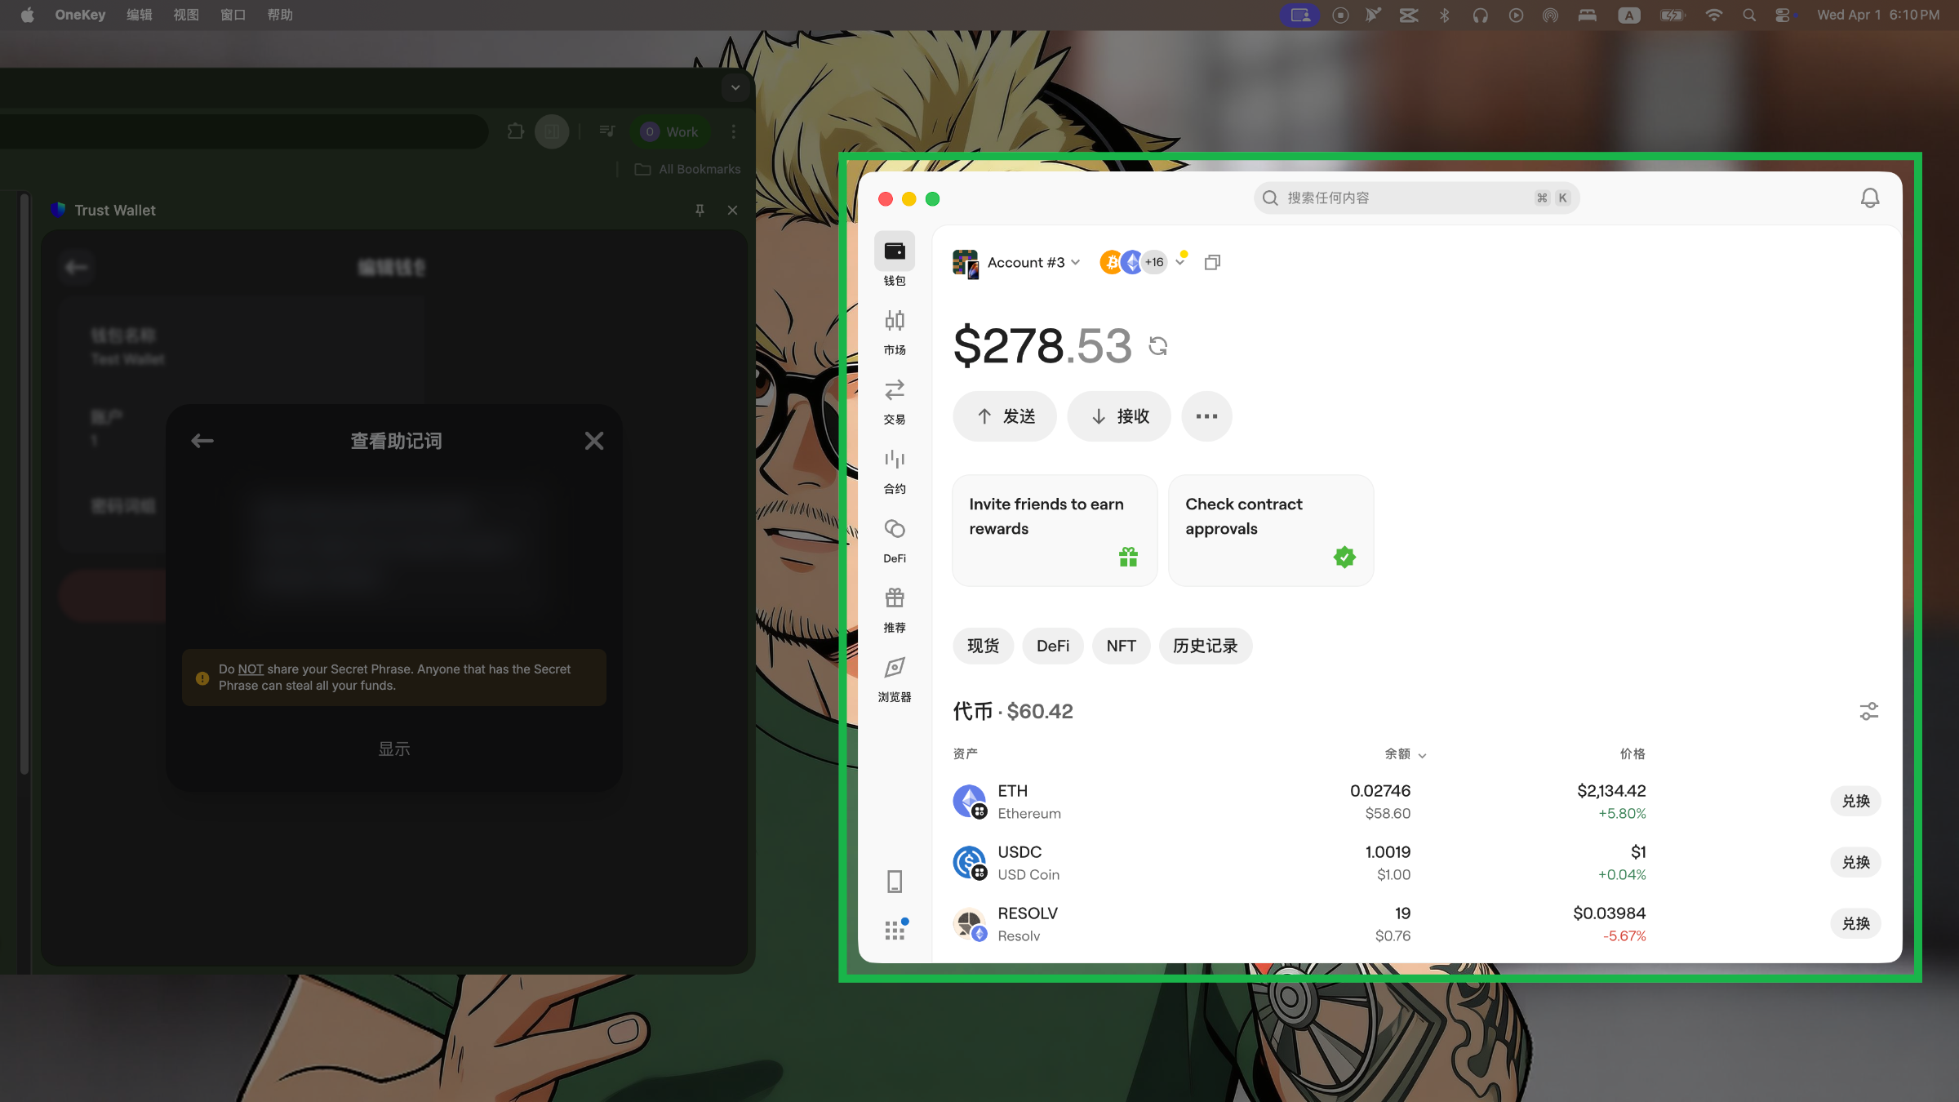1959x1102 pixels.
Task: Click the date and time in menu bar
Action: pos(1878,15)
